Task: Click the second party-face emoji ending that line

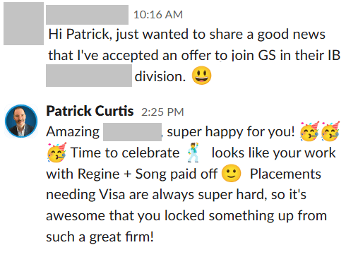Action: click(x=330, y=131)
